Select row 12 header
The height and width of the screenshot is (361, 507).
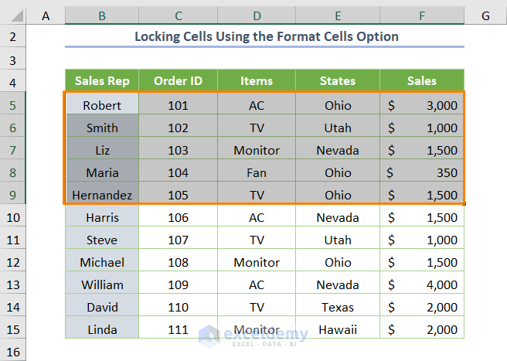coord(13,263)
